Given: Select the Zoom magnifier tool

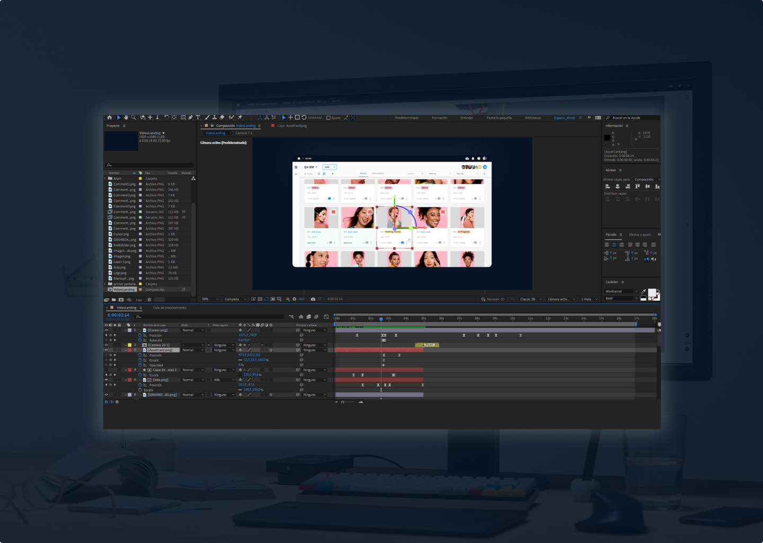Looking at the screenshot, I should pyautogui.click(x=134, y=118).
